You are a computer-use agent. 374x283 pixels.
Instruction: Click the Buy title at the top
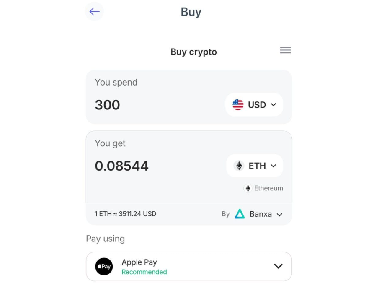click(x=191, y=12)
